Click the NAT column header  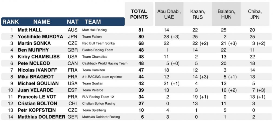click(72, 22)
